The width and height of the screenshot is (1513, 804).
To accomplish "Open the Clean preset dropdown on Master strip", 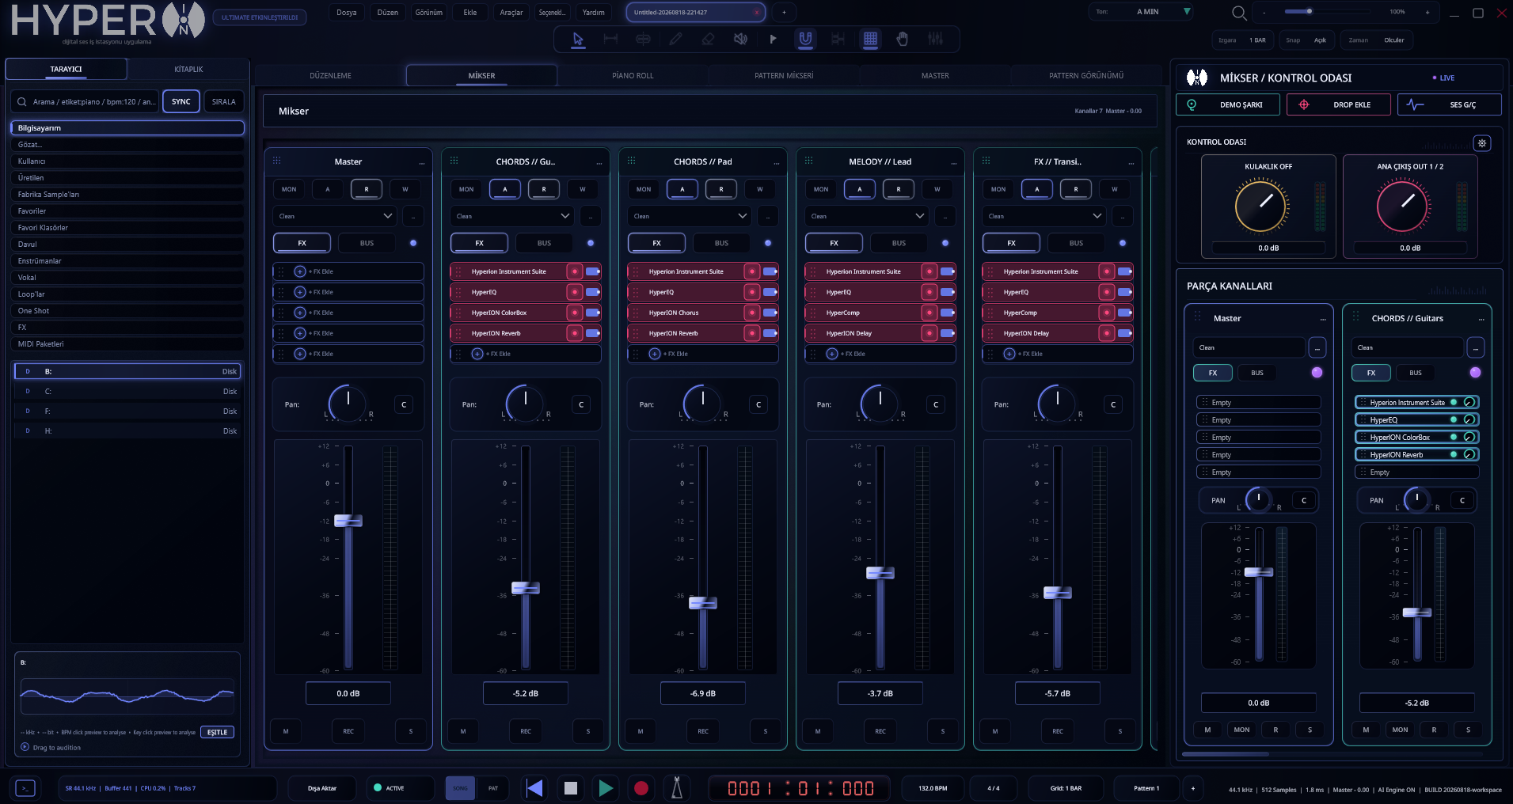I will coord(335,216).
